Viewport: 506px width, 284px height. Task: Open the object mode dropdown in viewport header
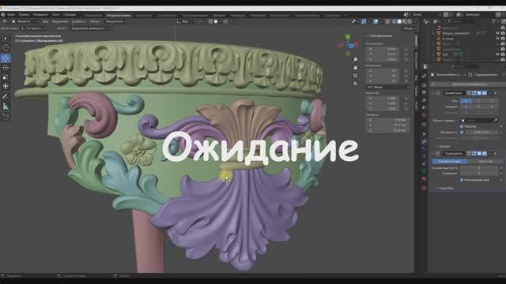(x=26, y=21)
